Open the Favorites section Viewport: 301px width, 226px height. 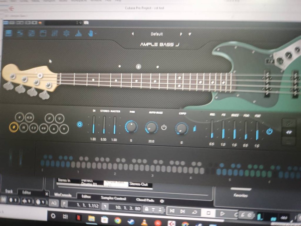241,195
